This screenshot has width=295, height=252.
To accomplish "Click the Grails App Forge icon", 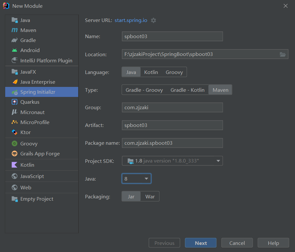I will pyautogui.click(x=15, y=153).
